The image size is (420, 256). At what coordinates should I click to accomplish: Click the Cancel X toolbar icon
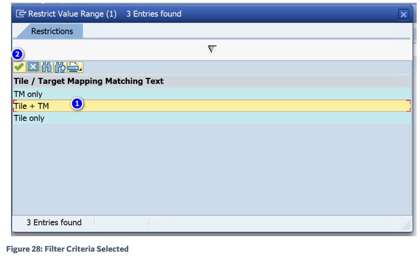point(32,68)
